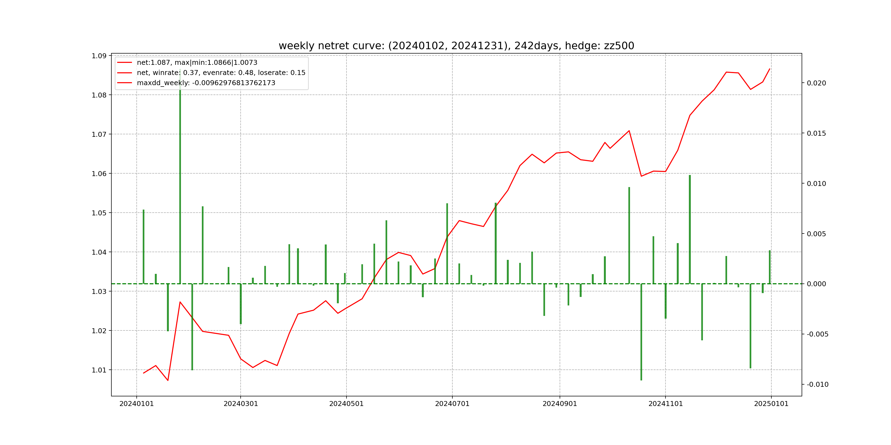Screen dimensions: 891x445
Task: Click x-axis label 20241101
Action: click(x=665, y=404)
